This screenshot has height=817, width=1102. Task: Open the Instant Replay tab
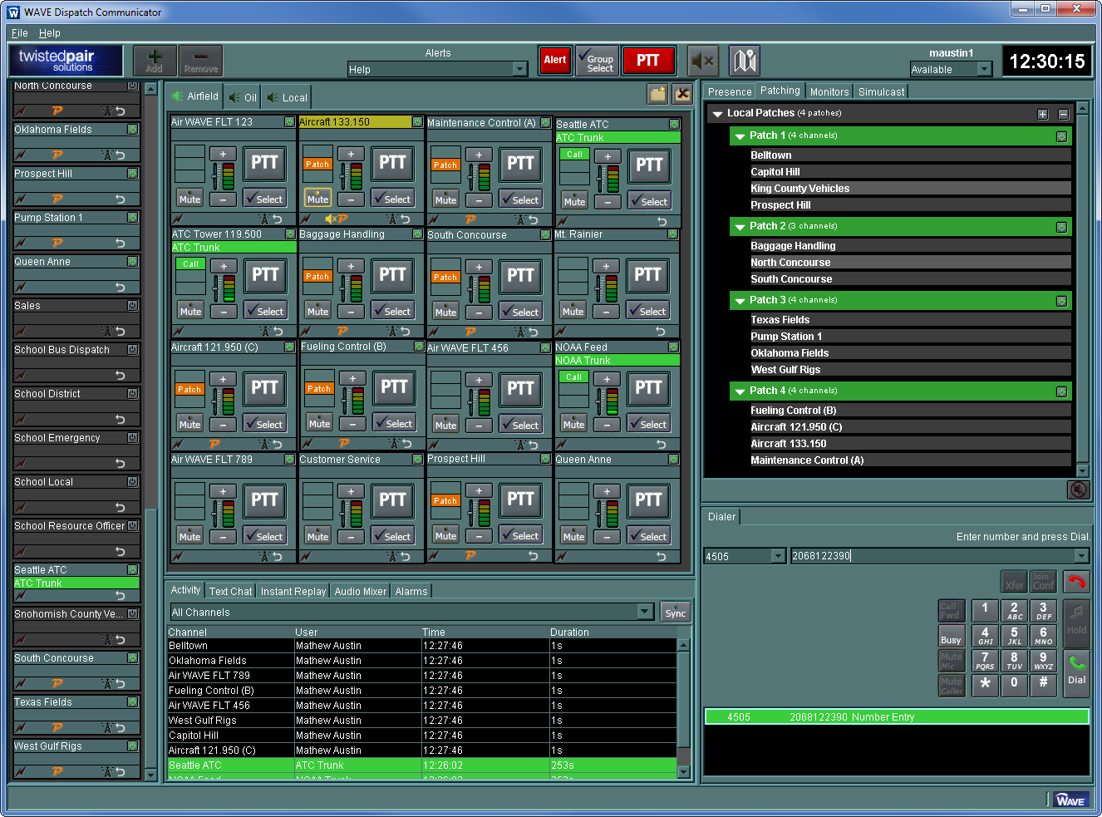pos(293,591)
